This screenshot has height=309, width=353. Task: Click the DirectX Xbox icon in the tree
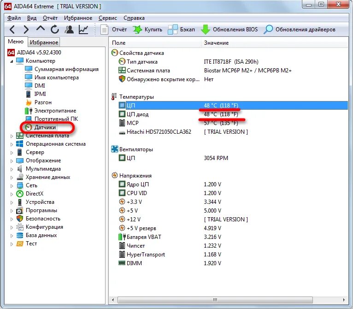pyautogui.click(x=20, y=194)
